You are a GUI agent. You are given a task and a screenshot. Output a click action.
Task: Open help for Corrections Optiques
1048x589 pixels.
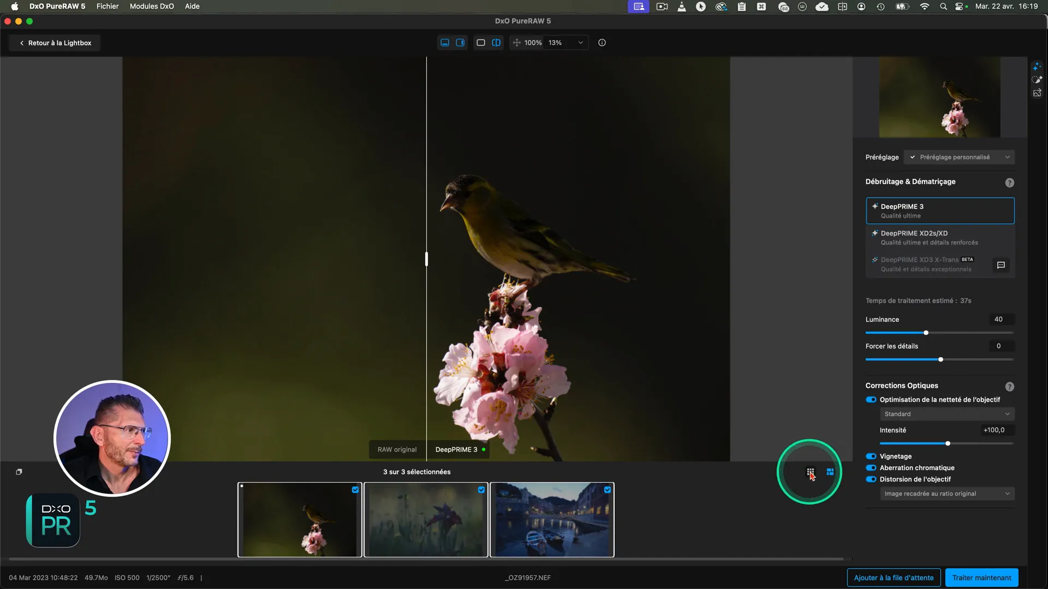pyautogui.click(x=1010, y=387)
